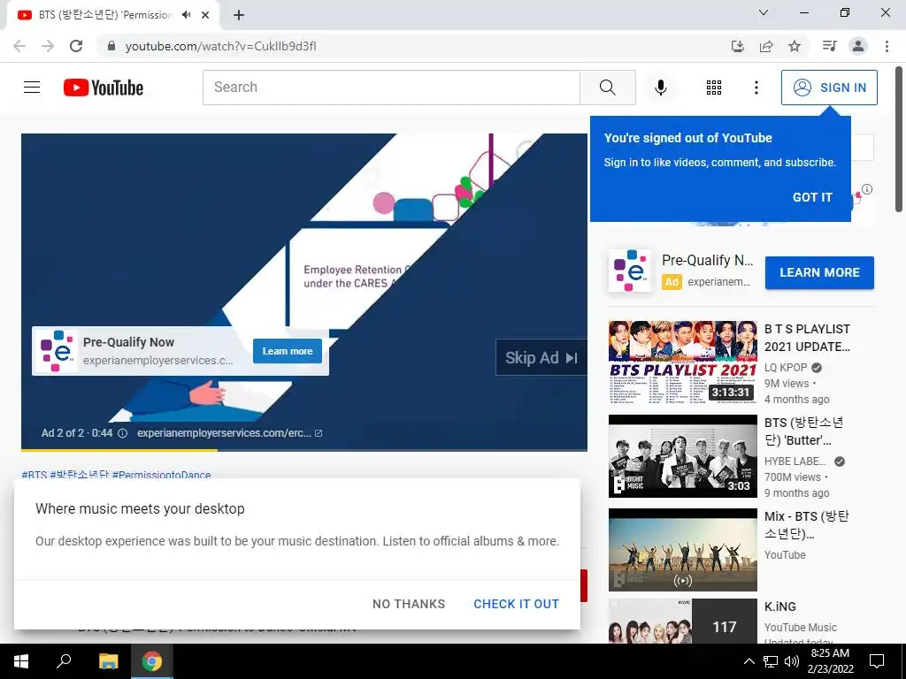906x679 pixels.
Task: Click the search magnifier button
Action: click(607, 88)
